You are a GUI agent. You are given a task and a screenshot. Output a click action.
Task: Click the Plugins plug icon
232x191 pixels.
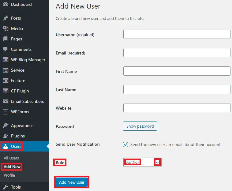(6, 136)
